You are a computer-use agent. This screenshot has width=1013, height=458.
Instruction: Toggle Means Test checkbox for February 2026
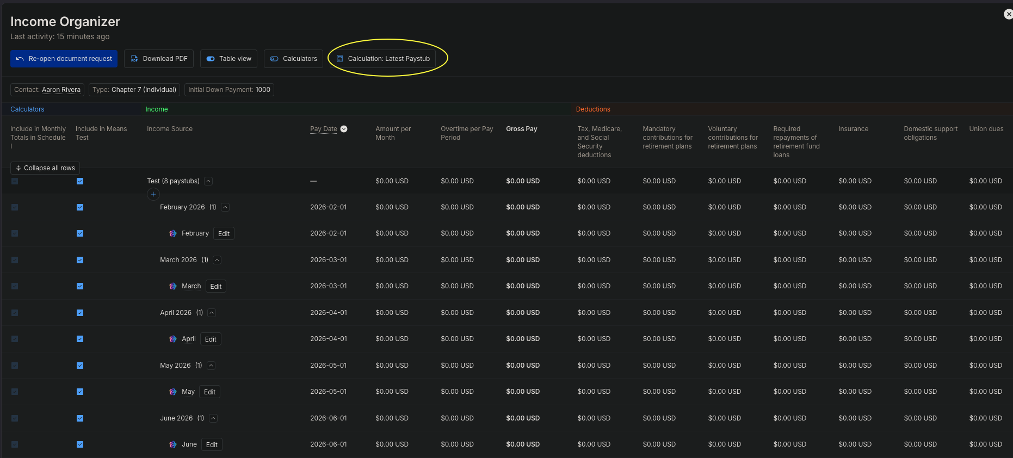(x=80, y=207)
